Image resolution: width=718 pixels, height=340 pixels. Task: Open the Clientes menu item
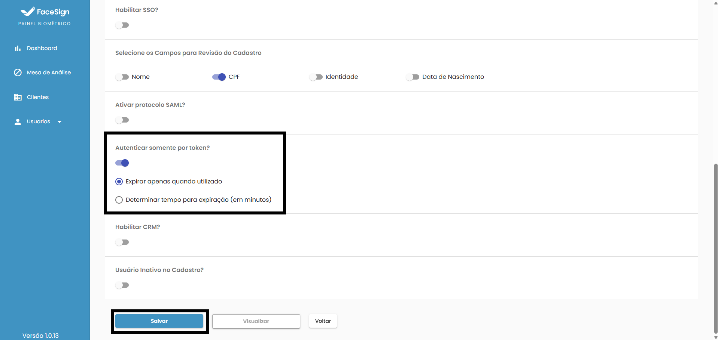(x=38, y=97)
